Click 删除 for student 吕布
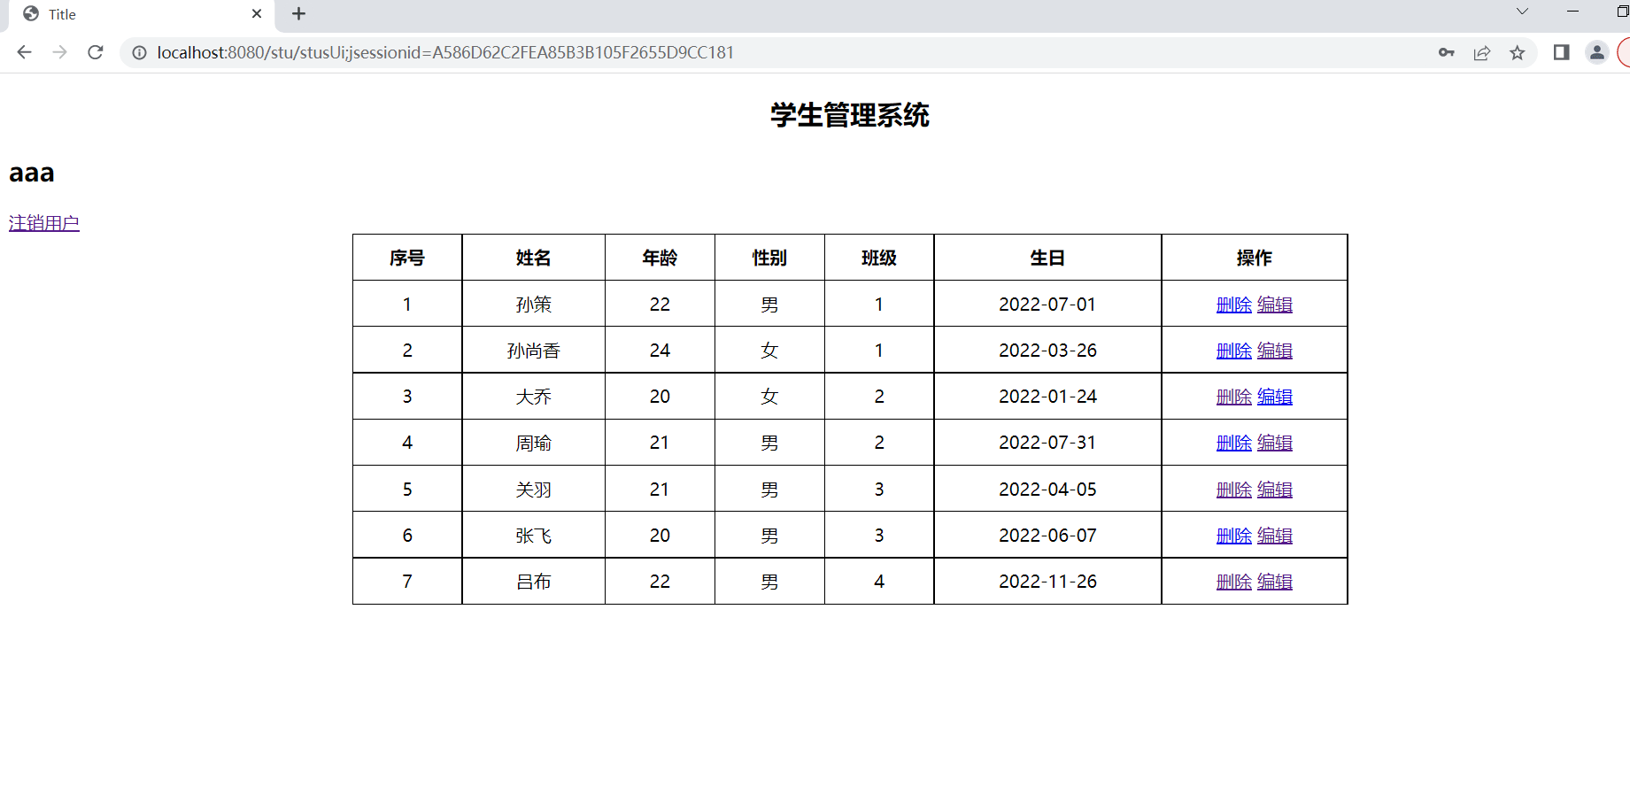This screenshot has width=1630, height=810. (x=1233, y=582)
